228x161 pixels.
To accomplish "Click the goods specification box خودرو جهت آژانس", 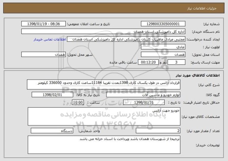I will click(104, 116).
